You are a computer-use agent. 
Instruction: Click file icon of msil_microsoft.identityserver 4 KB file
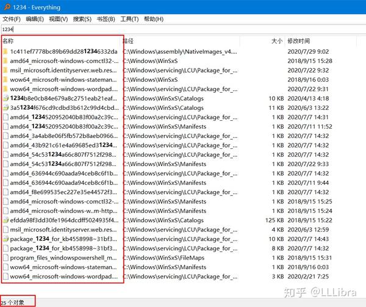pyautogui.click(x=5, y=229)
